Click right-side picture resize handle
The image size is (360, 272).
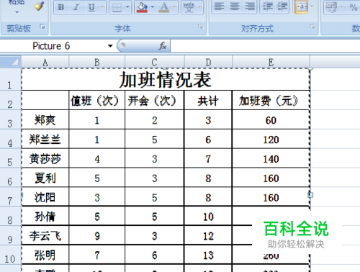pos(310,195)
